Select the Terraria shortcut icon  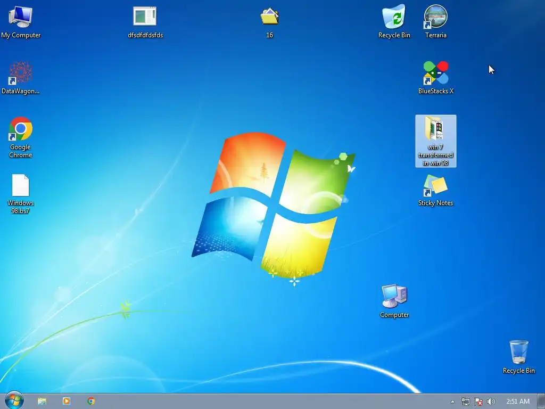point(435,21)
